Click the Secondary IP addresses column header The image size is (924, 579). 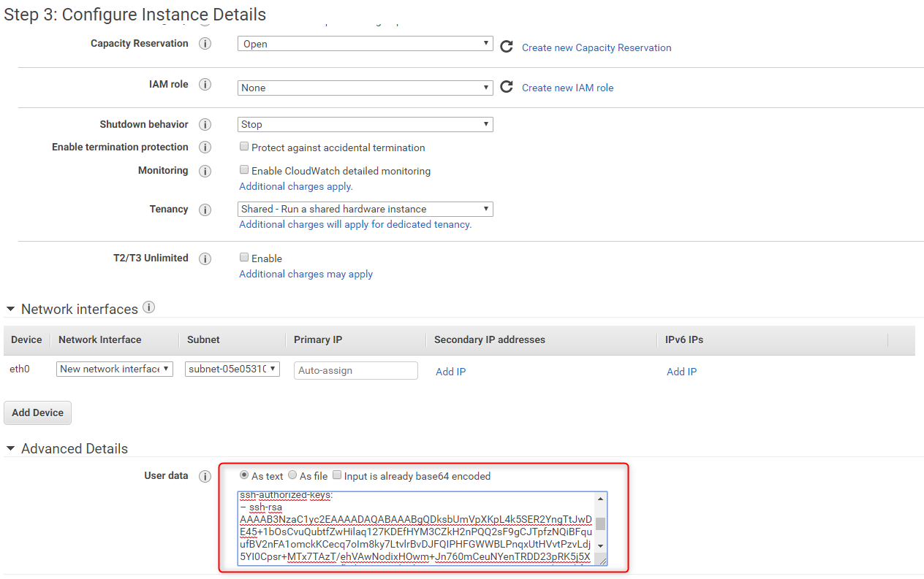click(490, 340)
